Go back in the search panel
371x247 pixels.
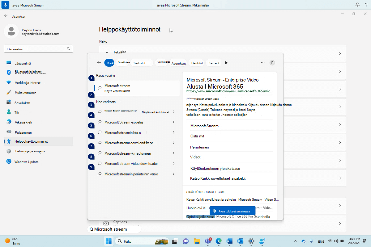coord(99,63)
